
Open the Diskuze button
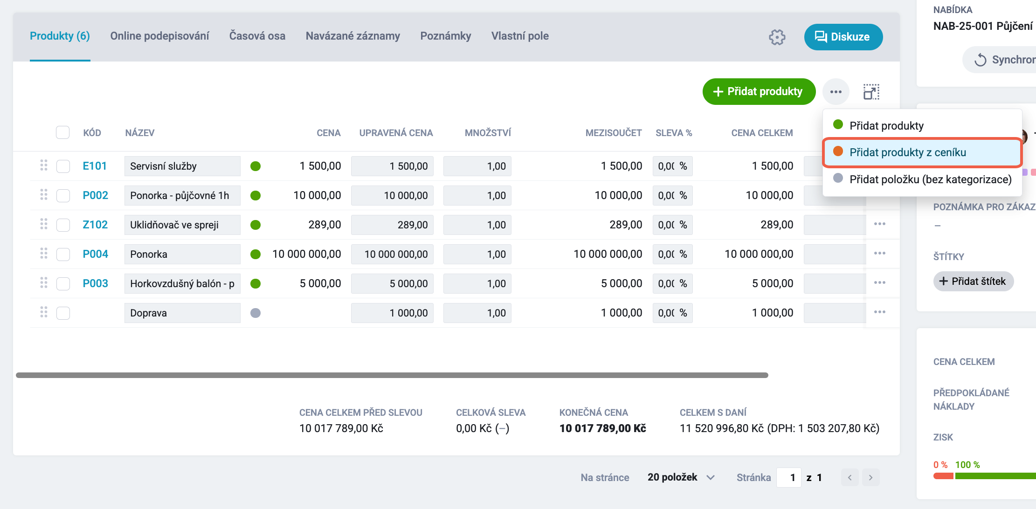tap(843, 37)
